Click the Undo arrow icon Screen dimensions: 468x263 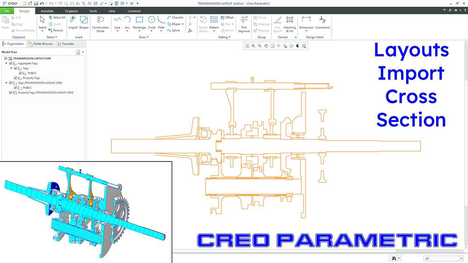pos(42,4)
